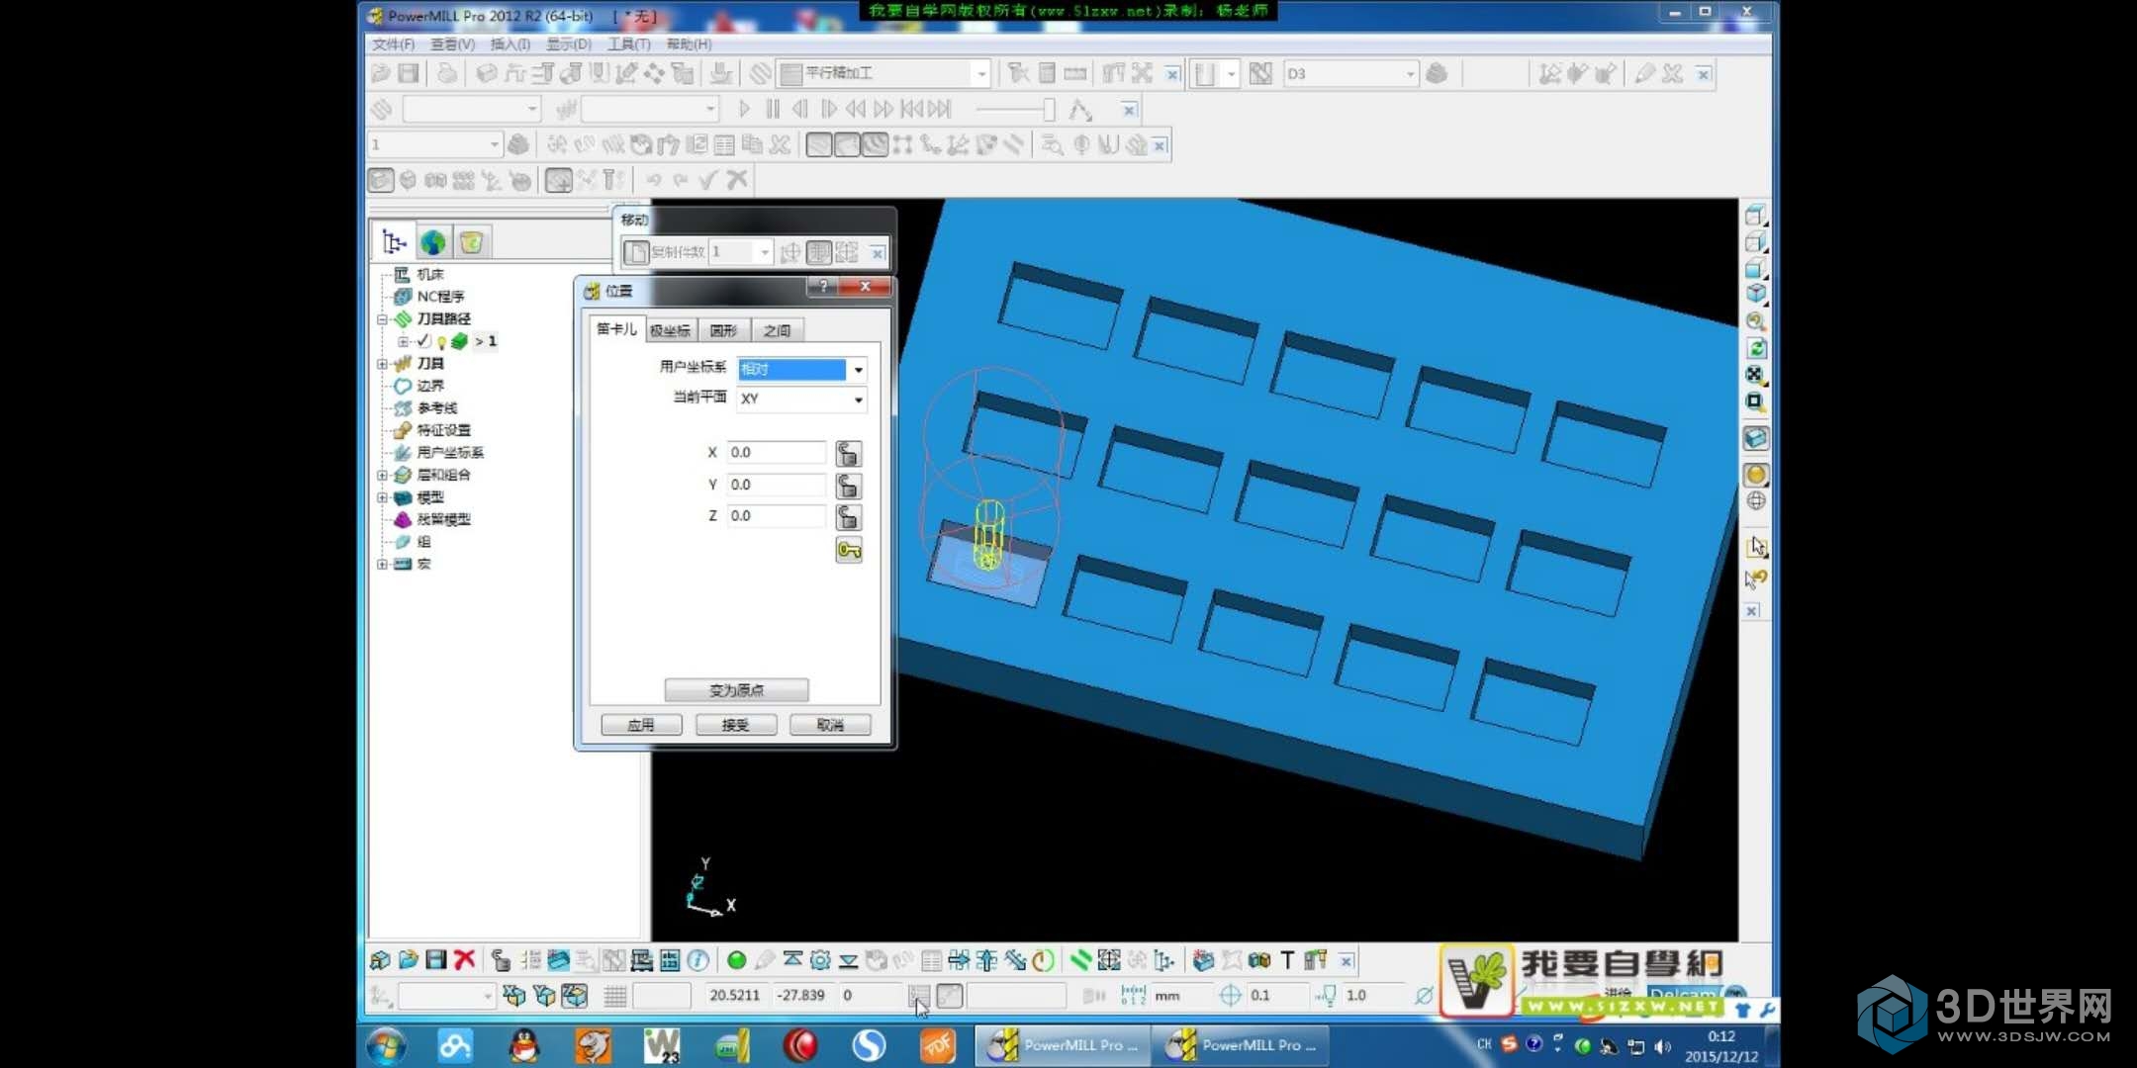Click the 取消 cancel button
The image size is (2137, 1068).
point(830,725)
